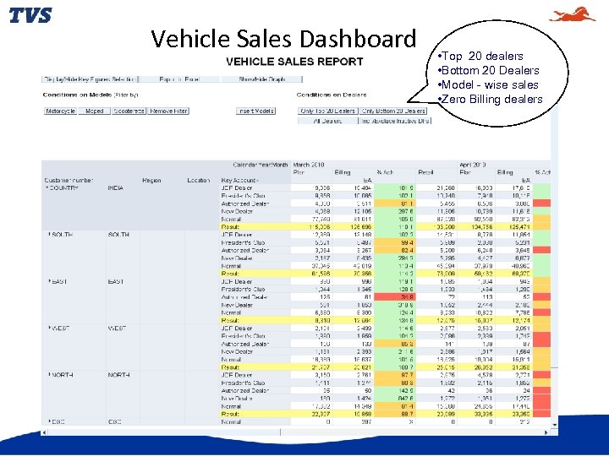The width and height of the screenshot is (609, 456).
Task: Click the VEHICLE SALES REPORT heading
Action: 294,62
